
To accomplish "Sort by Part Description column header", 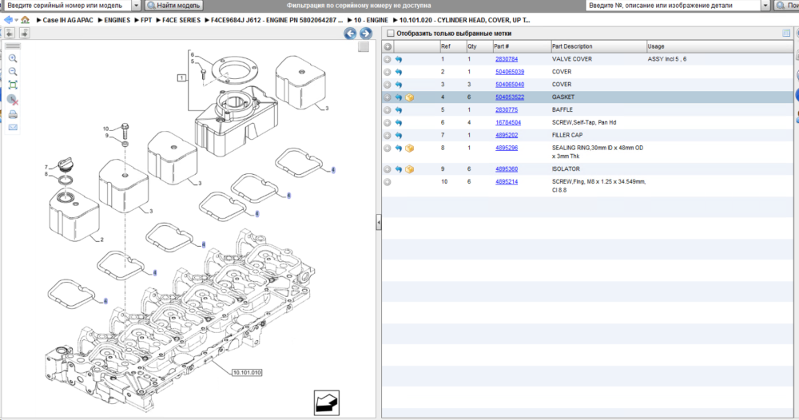I will 598,46.
